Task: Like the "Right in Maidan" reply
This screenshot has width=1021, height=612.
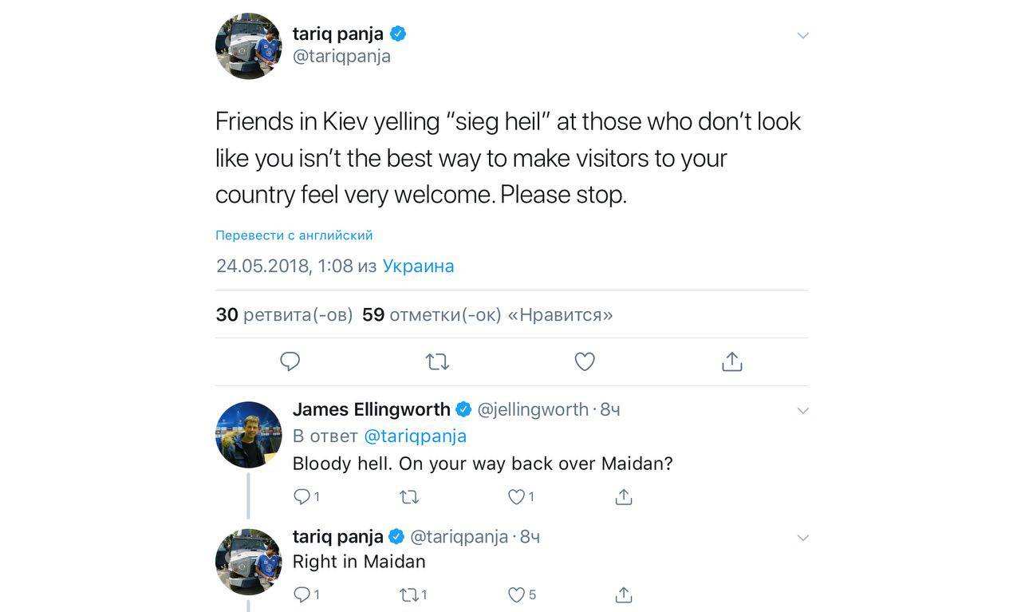Action: point(517,594)
